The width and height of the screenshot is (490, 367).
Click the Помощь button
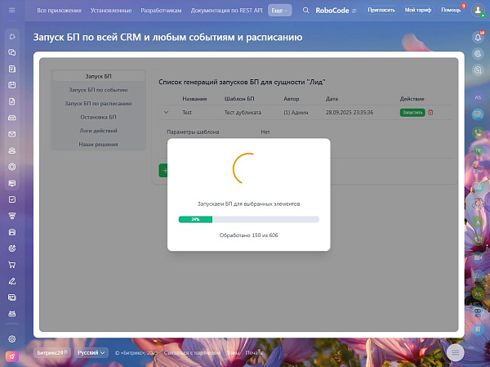pyautogui.click(x=451, y=10)
